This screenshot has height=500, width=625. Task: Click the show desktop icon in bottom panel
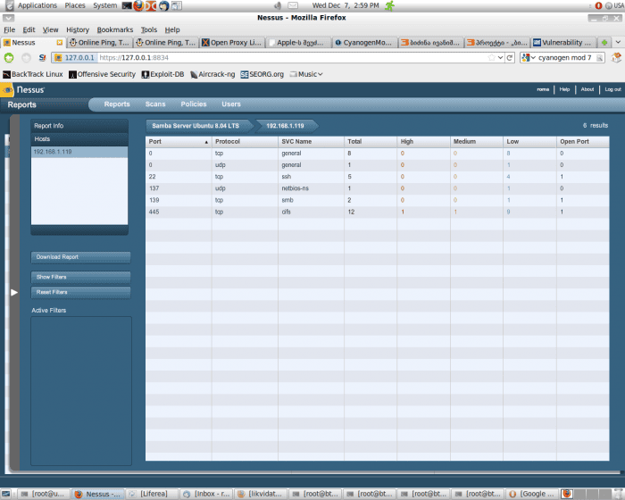pyautogui.click(x=6, y=494)
